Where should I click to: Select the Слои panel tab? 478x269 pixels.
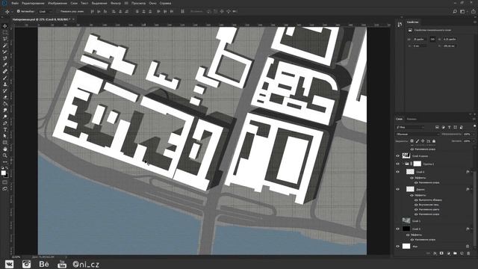(x=399, y=119)
